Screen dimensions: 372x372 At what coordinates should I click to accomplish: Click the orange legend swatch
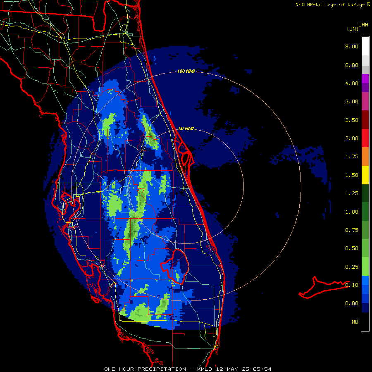click(x=365, y=157)
